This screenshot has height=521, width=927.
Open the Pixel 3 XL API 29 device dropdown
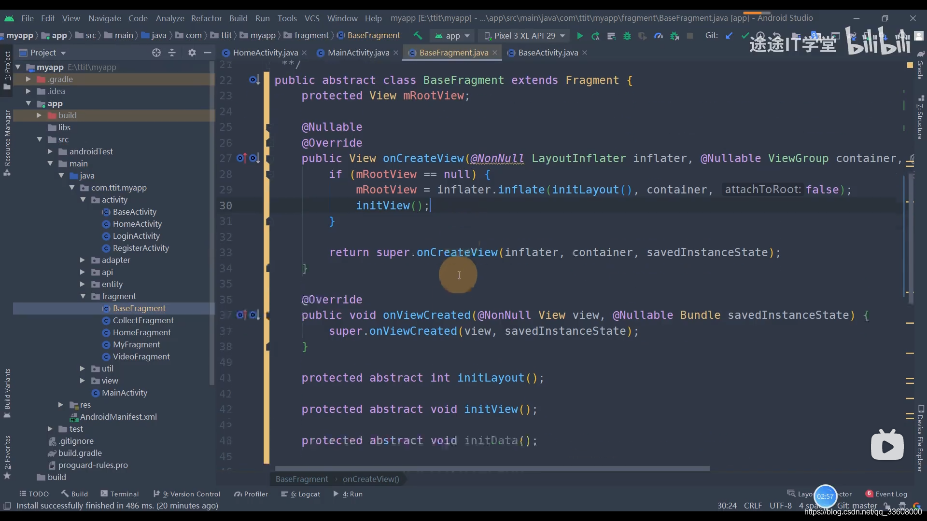coord(525,36)
